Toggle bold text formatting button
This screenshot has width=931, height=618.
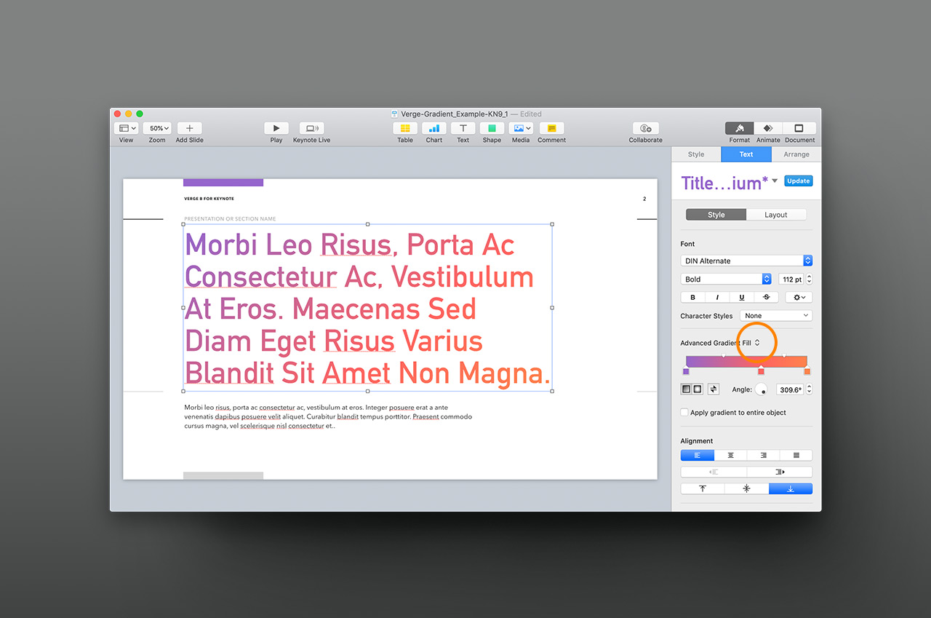click(692, 297)
